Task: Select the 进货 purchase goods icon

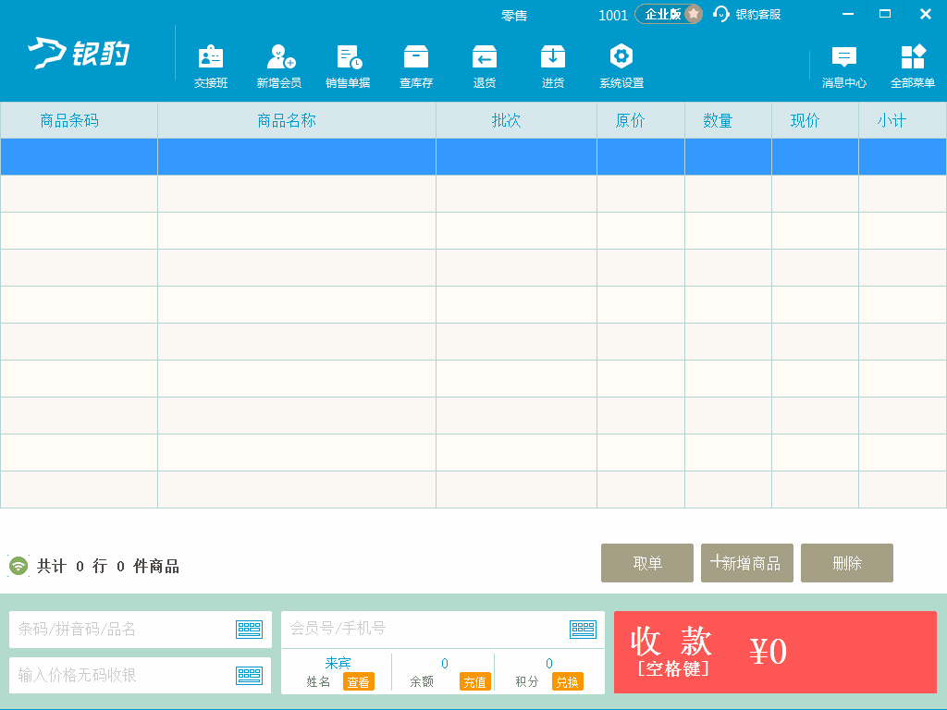Action: coord(553,67)
